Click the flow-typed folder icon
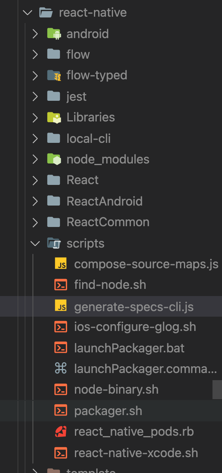This screenshot has width=222, height=473. (54, 75)
